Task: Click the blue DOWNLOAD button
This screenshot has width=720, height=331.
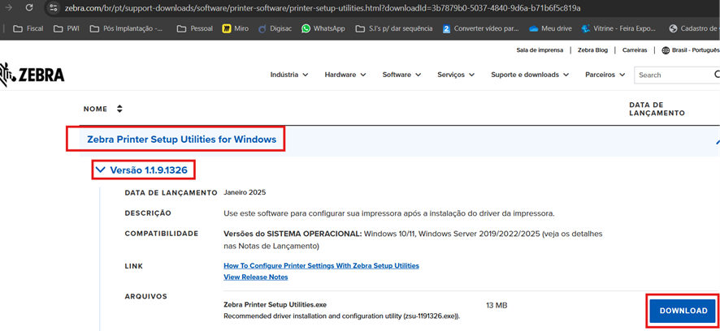Action: tap(683, 311)
